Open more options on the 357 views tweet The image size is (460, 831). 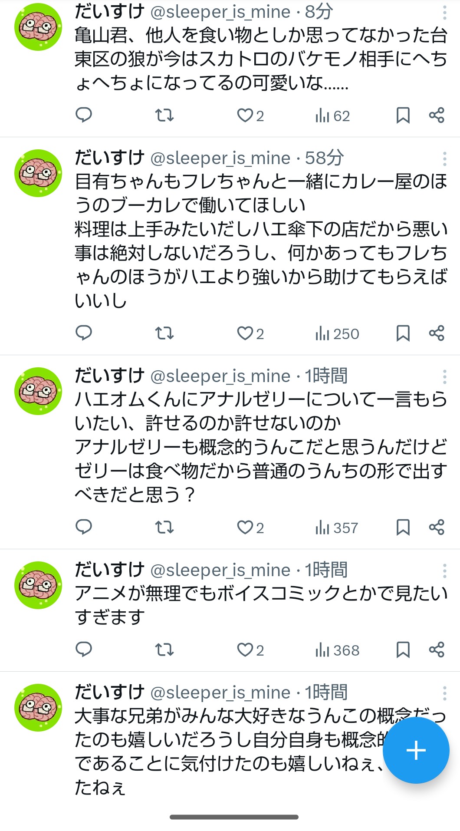(444, 377)
